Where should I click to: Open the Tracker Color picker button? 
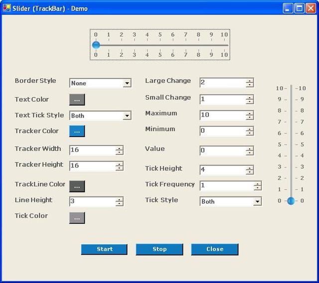(x=77, y=131)
